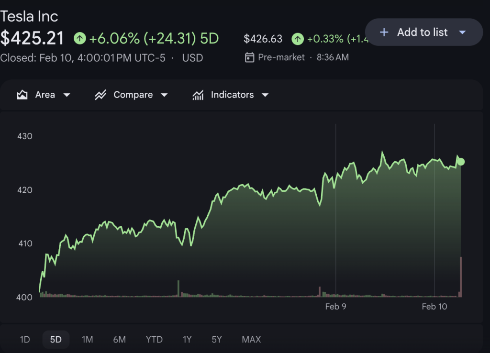
Task: Click the green up-arrow beside +6.06%
Action: click(80, 38)
